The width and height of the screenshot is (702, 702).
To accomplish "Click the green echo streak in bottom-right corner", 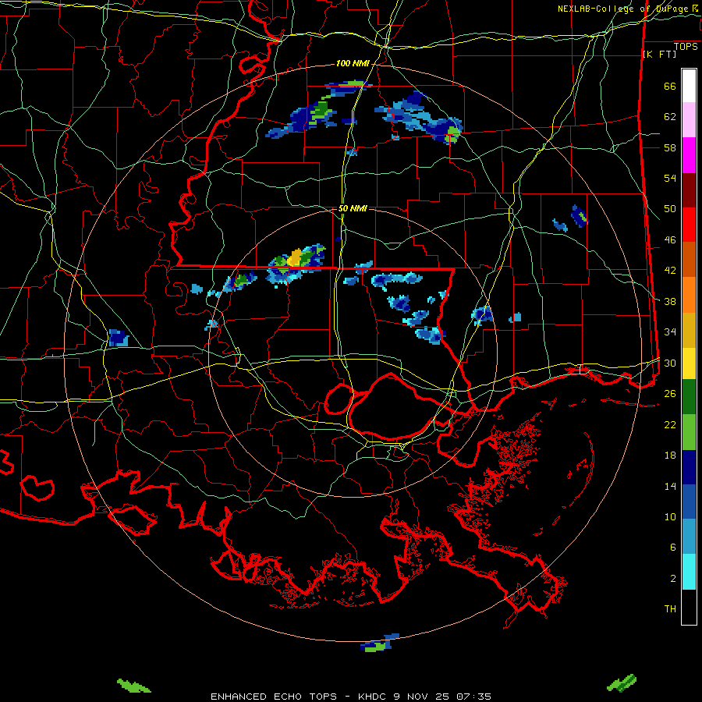I will 622,683.
